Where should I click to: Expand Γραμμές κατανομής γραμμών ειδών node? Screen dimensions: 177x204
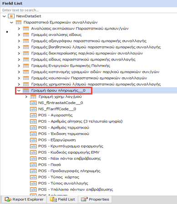[x=19, y=72]
